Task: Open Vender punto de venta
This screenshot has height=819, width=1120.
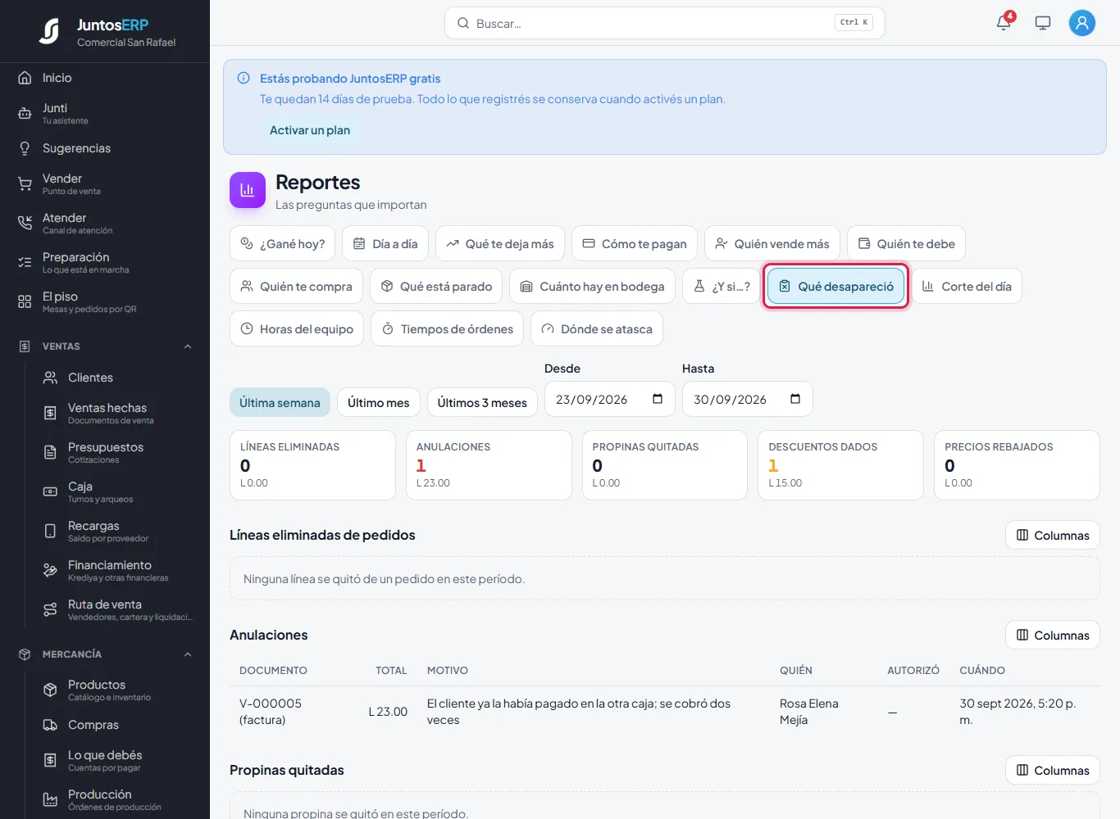Action: point(105,183)
